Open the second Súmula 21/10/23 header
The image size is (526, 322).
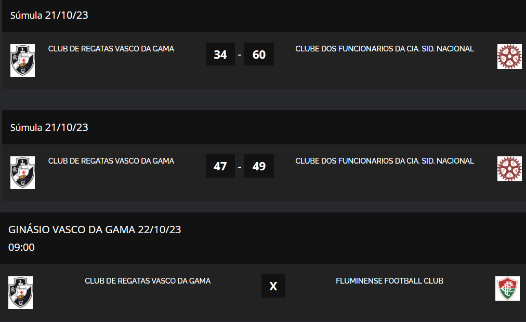tap(49, 127)
